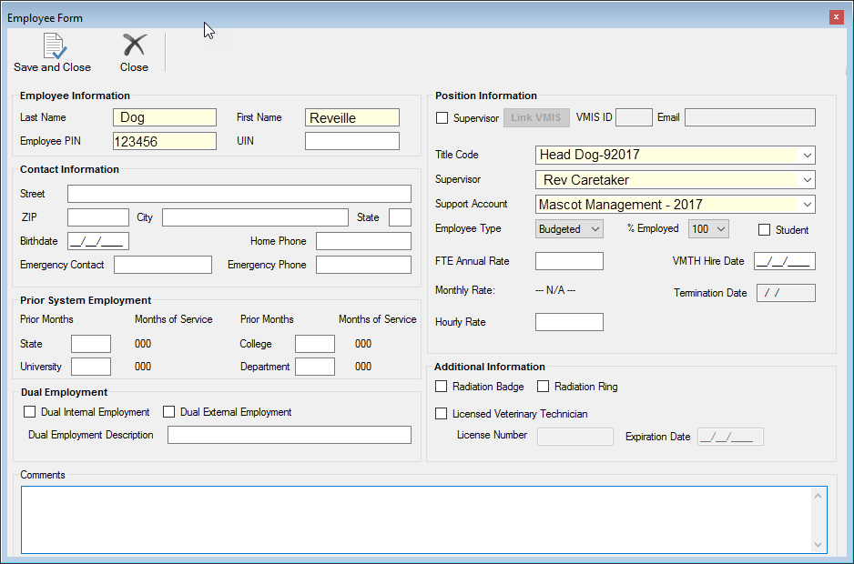
Task: Click the Hourly Rate field
Action: 569,322
